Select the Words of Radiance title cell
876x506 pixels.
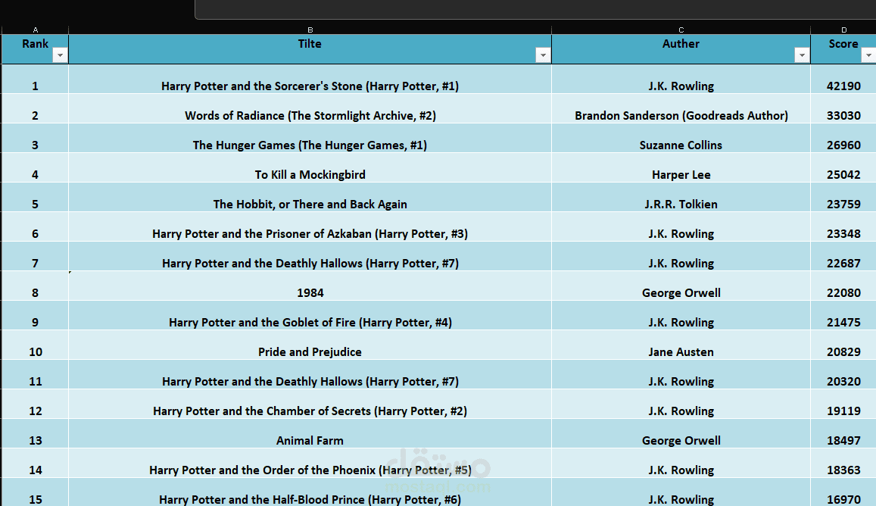coord(310,109)
